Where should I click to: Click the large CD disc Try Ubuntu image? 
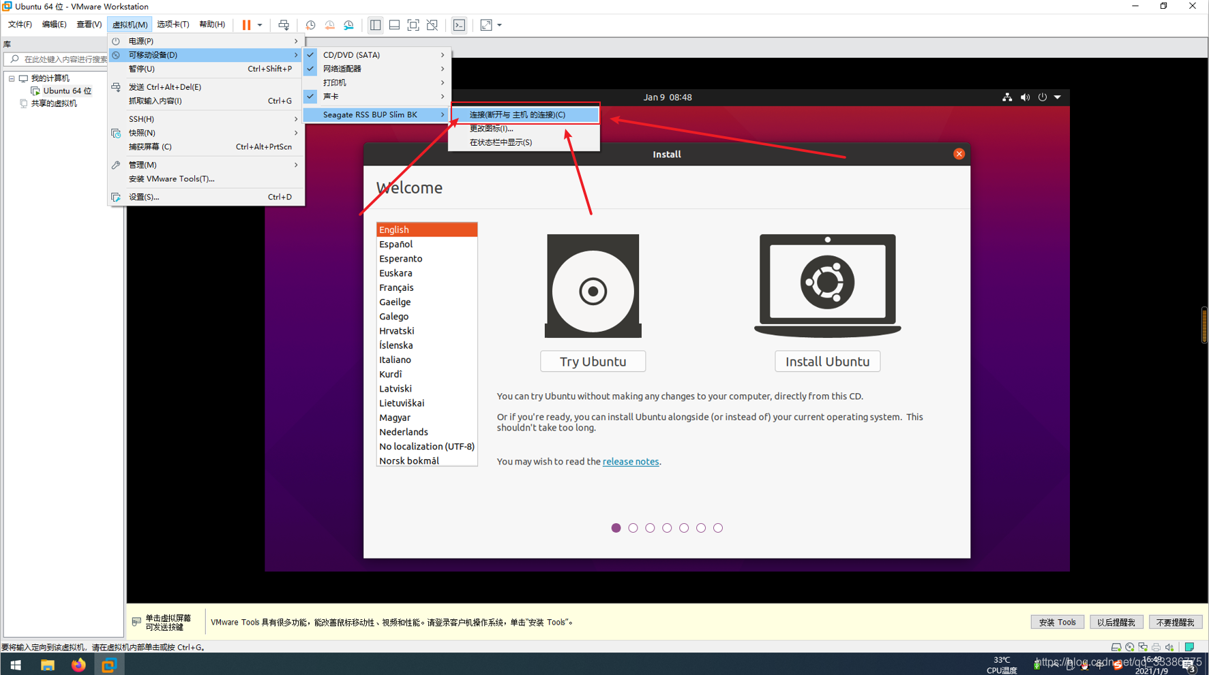click(593, 286)
